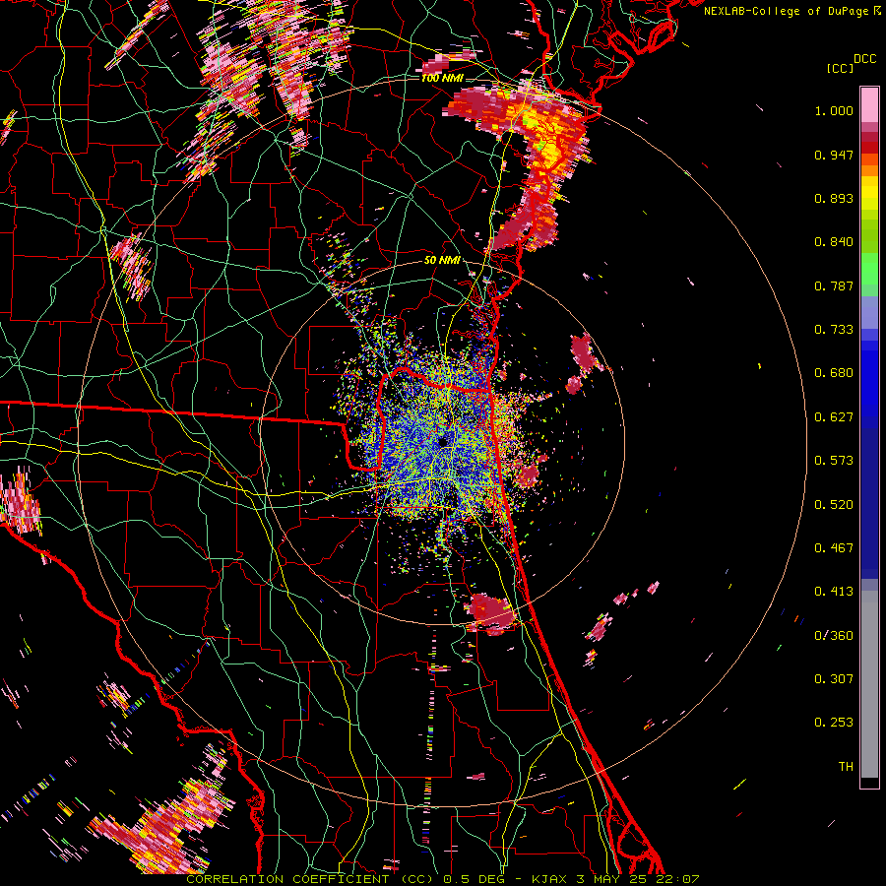Screen dimensions: 886x886
Task: Click the 0.840 scale value
Action: pos(834,242)
